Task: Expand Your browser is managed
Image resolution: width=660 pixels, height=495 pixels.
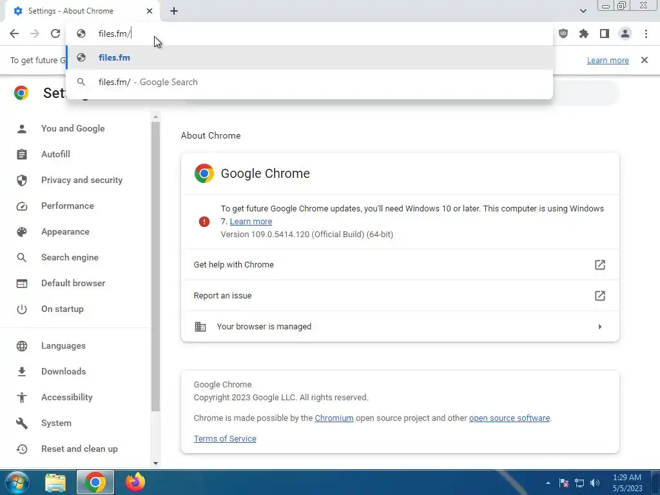Action: coord(400,327)
